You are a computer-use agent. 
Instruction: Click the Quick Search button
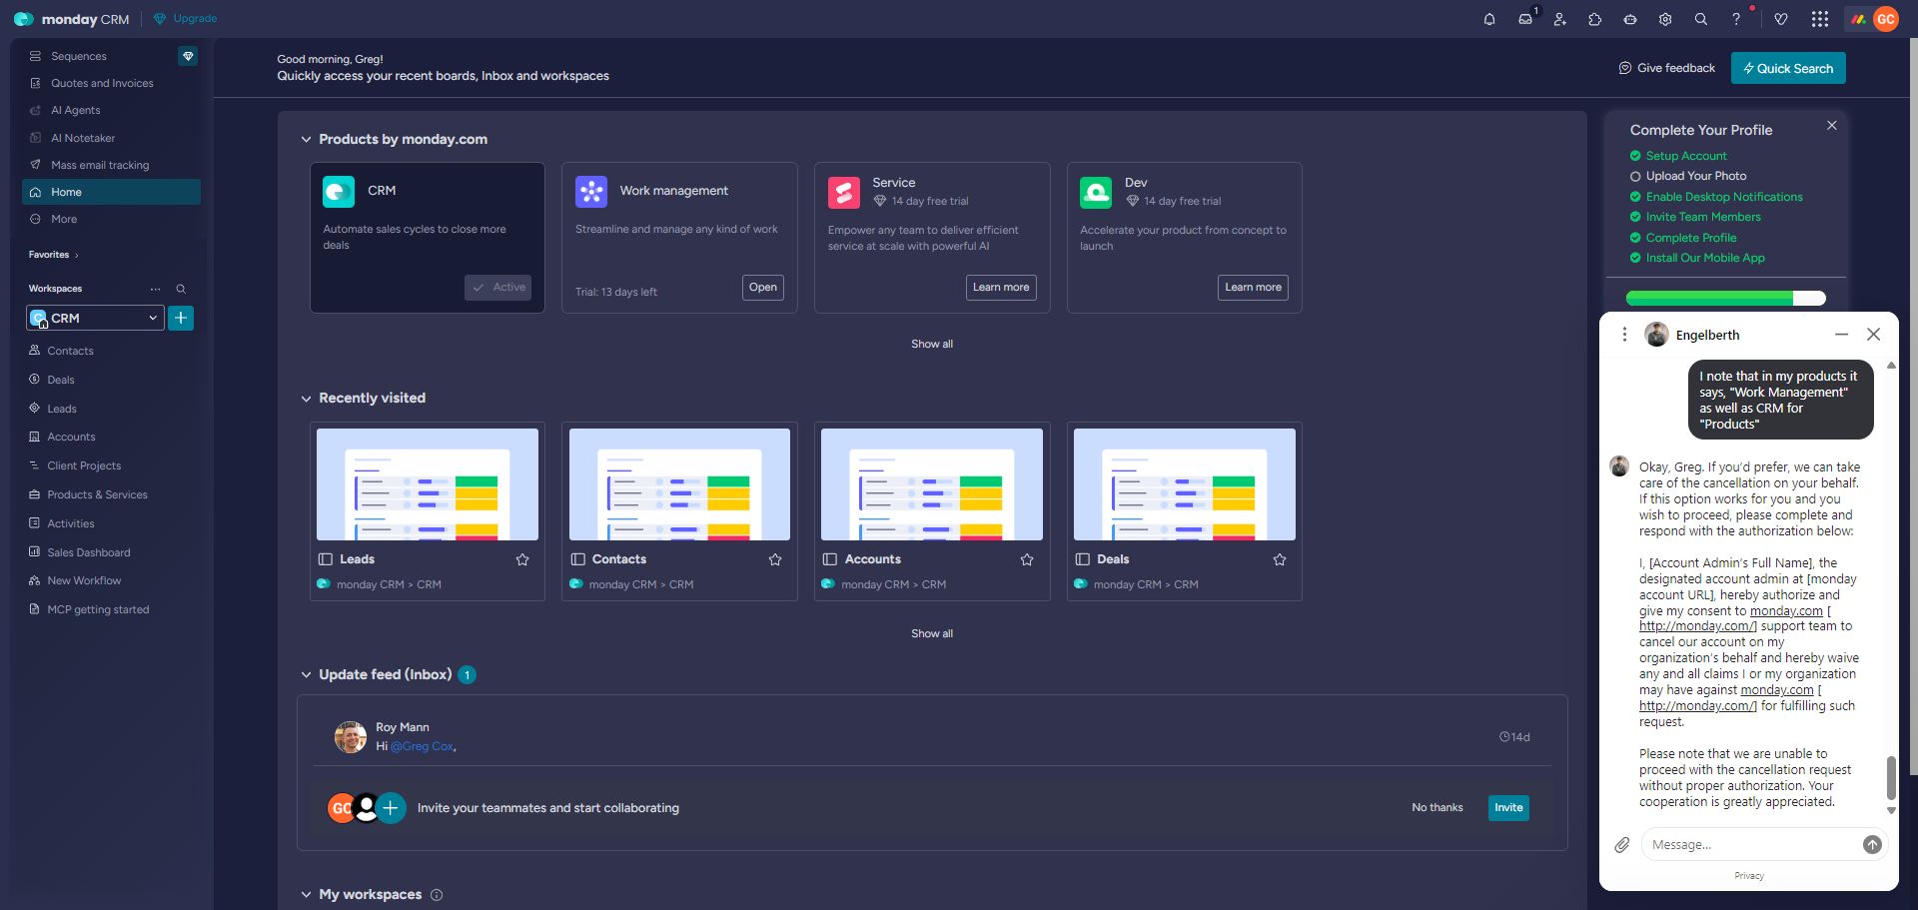(1787, 69)
